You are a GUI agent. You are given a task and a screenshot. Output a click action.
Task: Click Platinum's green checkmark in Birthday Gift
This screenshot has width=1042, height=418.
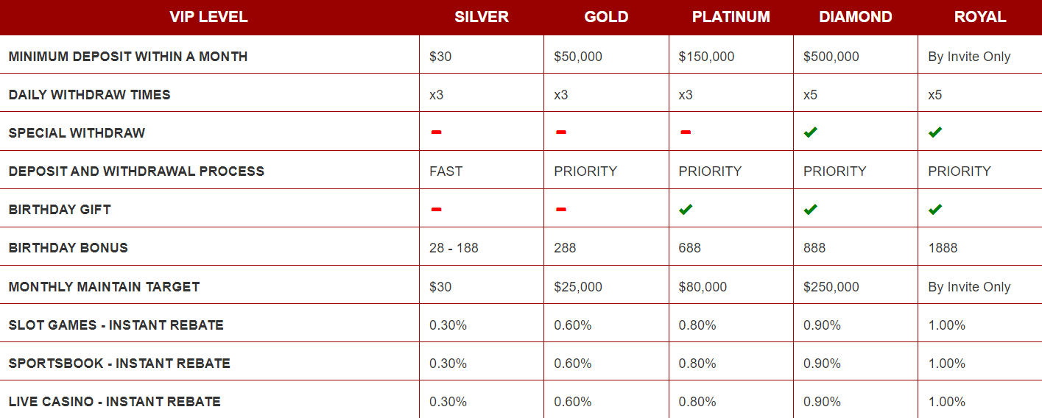[686, 209]
